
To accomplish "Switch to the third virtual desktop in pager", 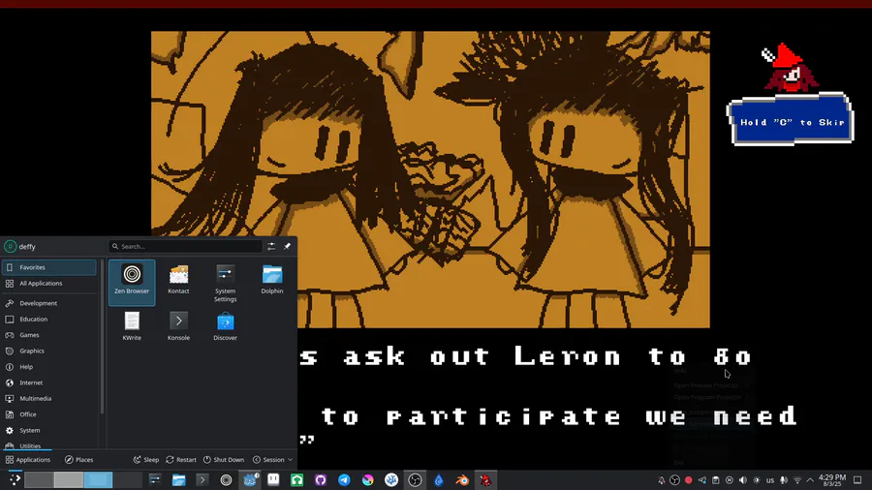I will [x=99, y=479].
